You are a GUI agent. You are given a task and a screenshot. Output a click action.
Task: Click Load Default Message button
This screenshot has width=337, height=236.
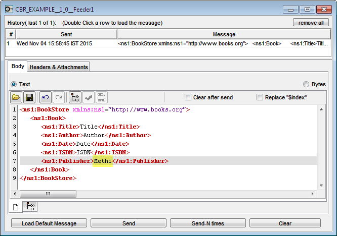[49, 223]
